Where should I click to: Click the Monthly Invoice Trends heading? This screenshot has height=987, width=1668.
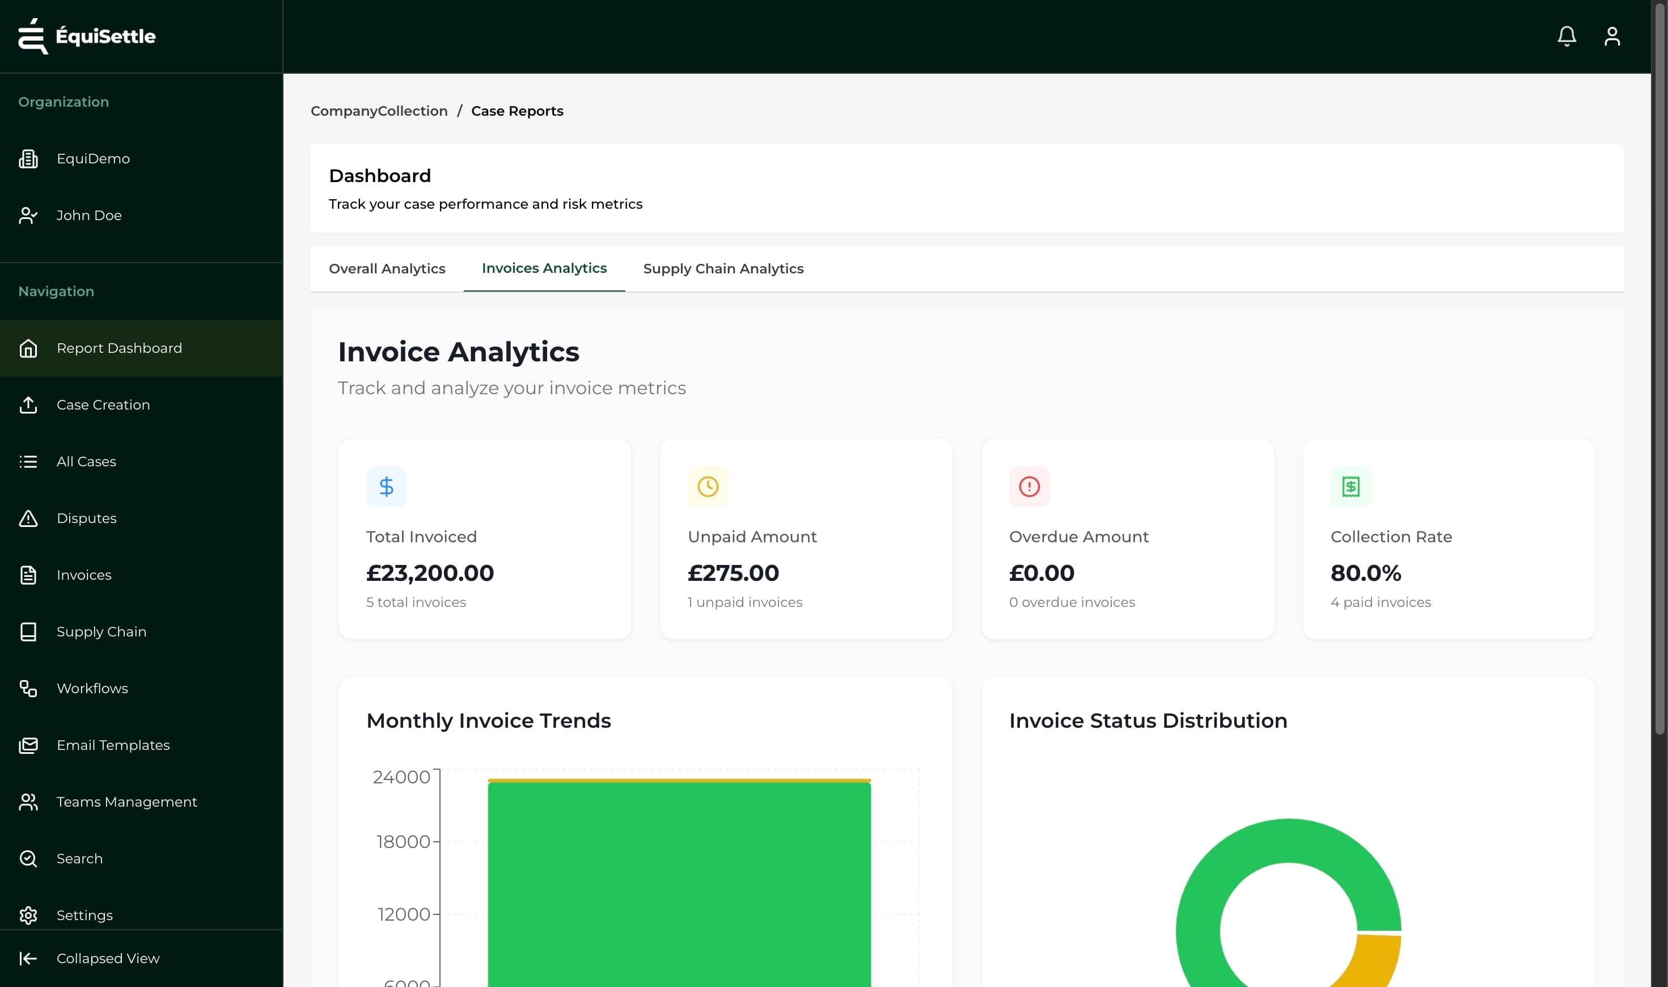[489, 721]
